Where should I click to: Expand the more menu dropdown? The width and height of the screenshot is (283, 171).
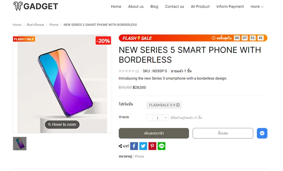tap(257, 7)
